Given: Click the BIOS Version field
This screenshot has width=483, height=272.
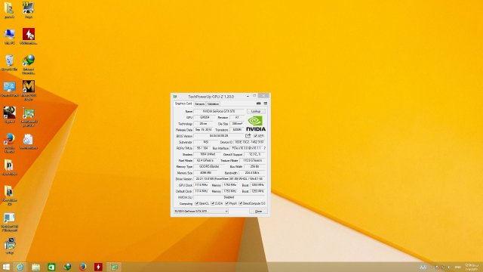Looking at the screenshot, I should (219, 136).
